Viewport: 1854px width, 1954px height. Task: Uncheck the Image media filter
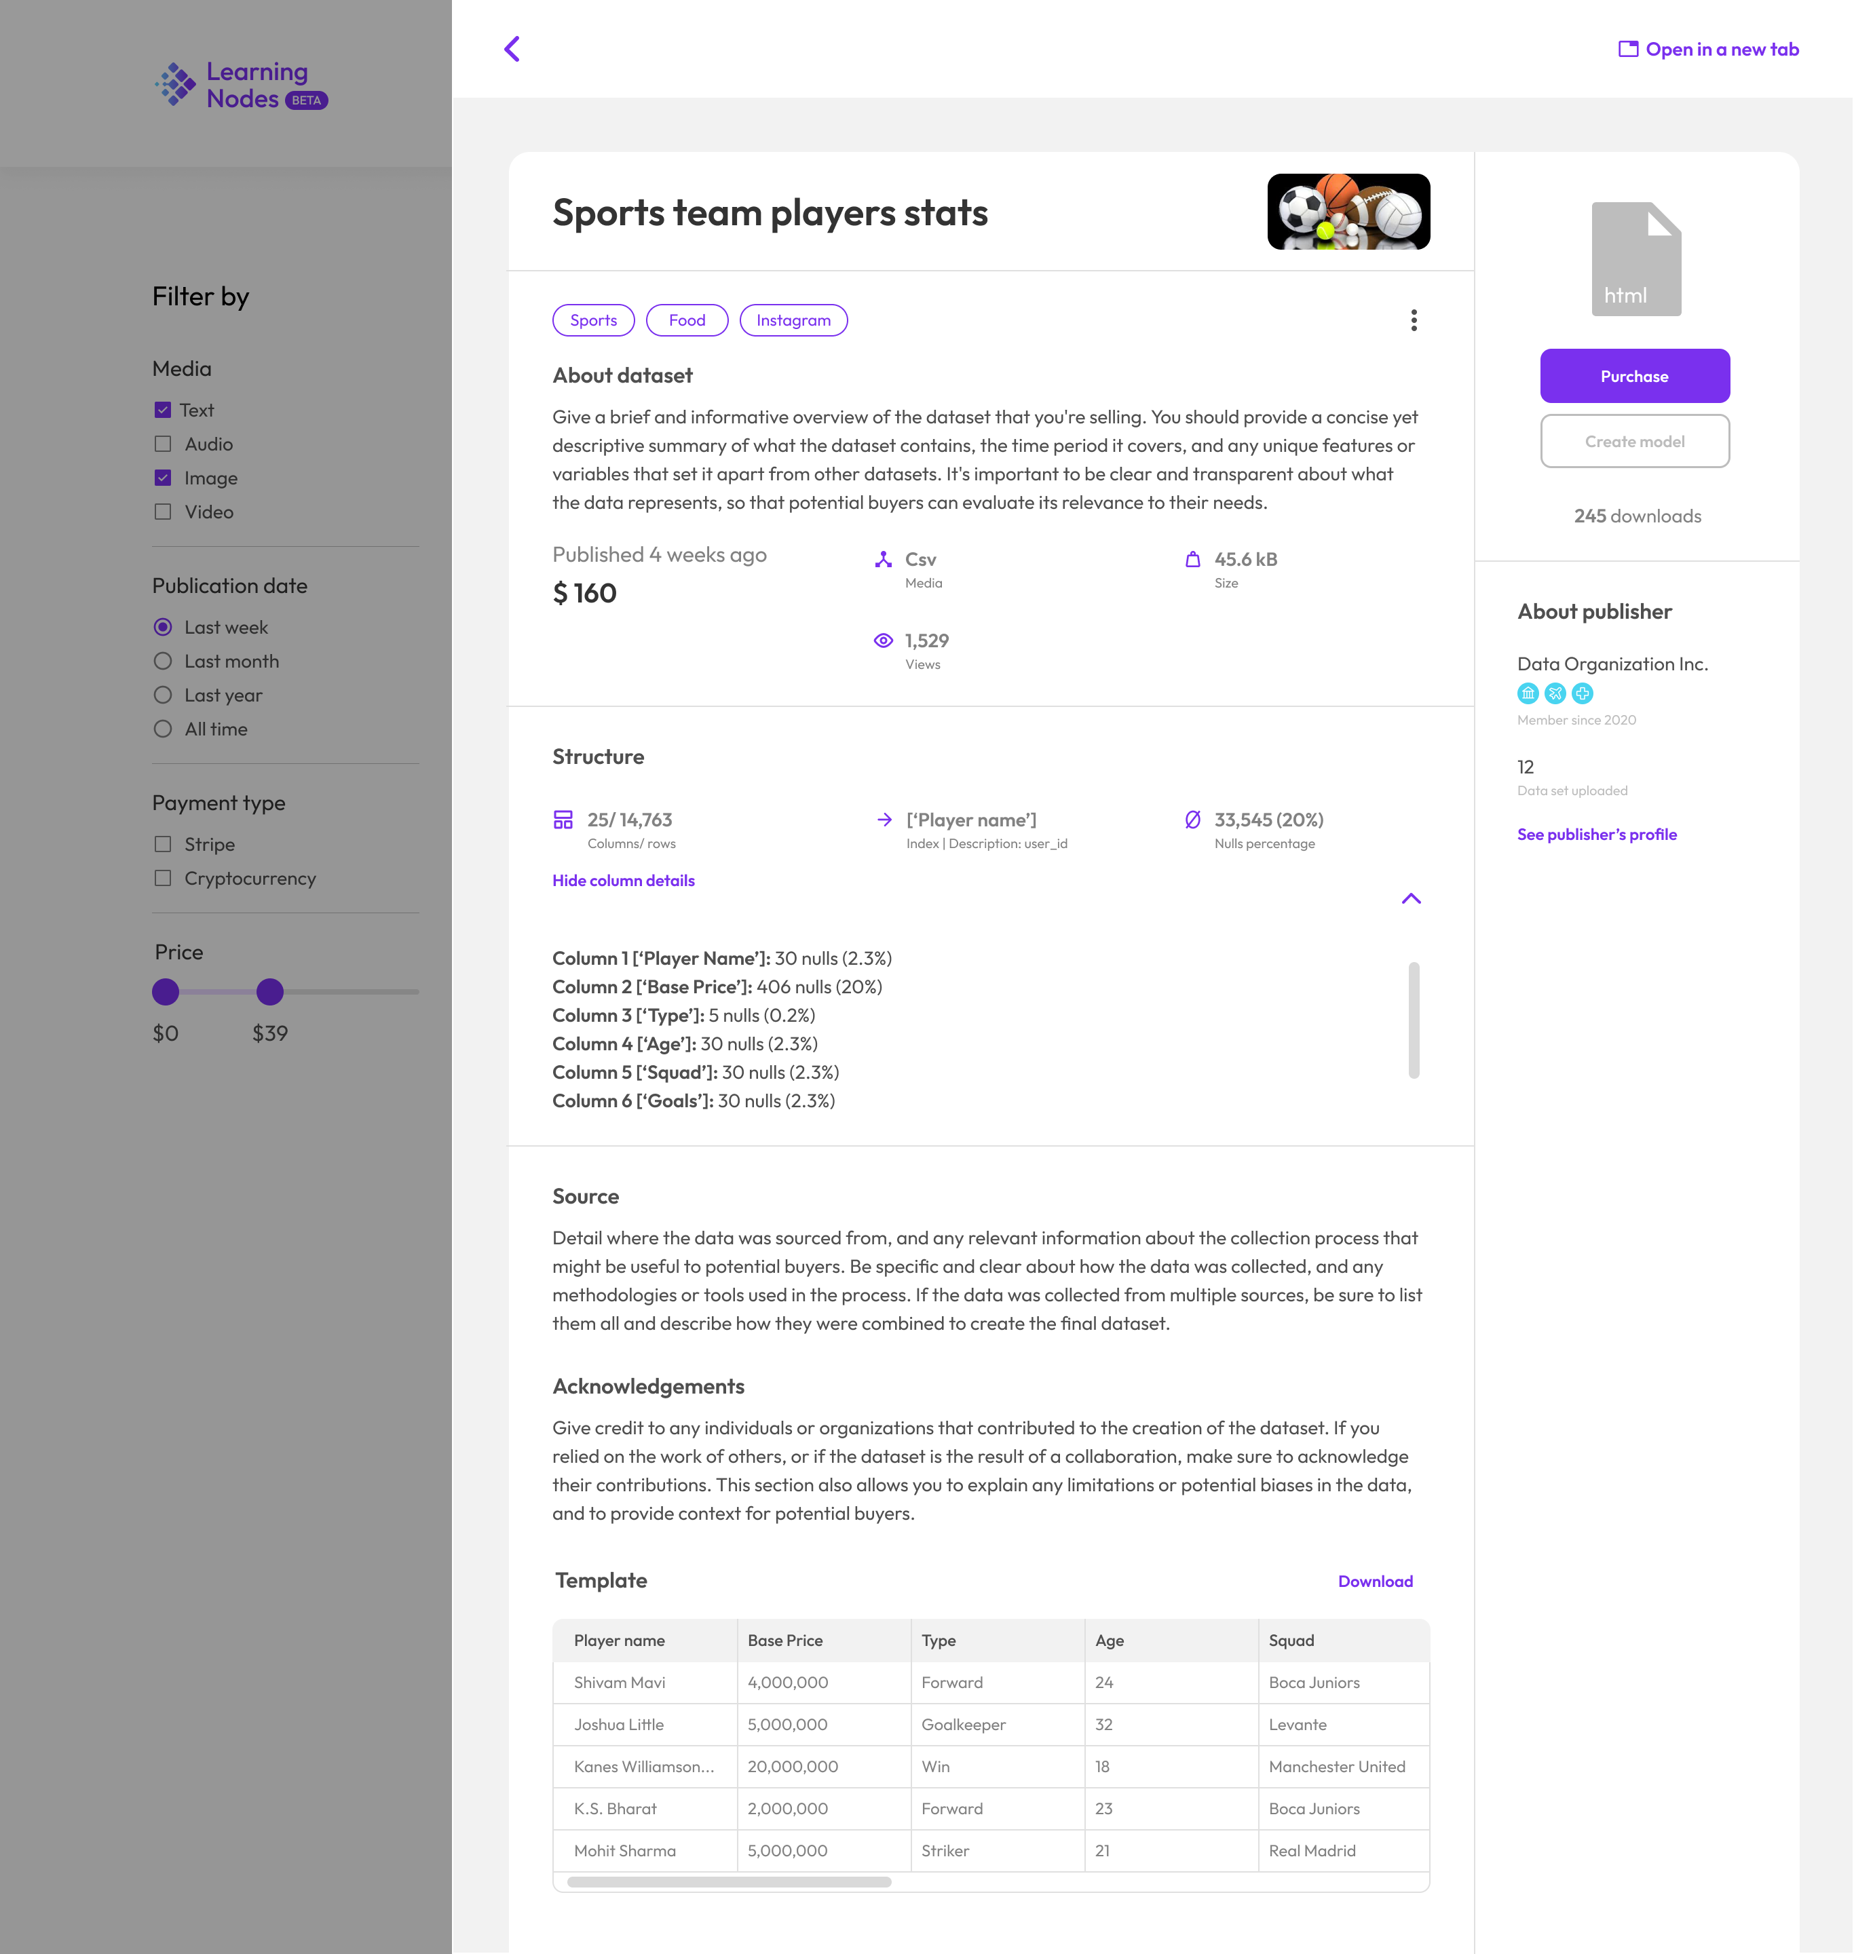(x=163, y=478)
